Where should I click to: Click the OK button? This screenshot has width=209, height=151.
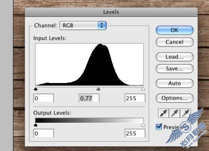coord(174,30)
